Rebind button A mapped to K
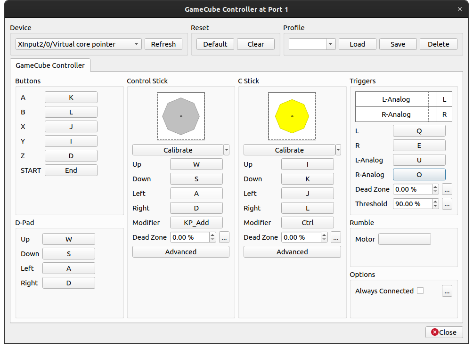The image size is (473, 348). (71, 97)
